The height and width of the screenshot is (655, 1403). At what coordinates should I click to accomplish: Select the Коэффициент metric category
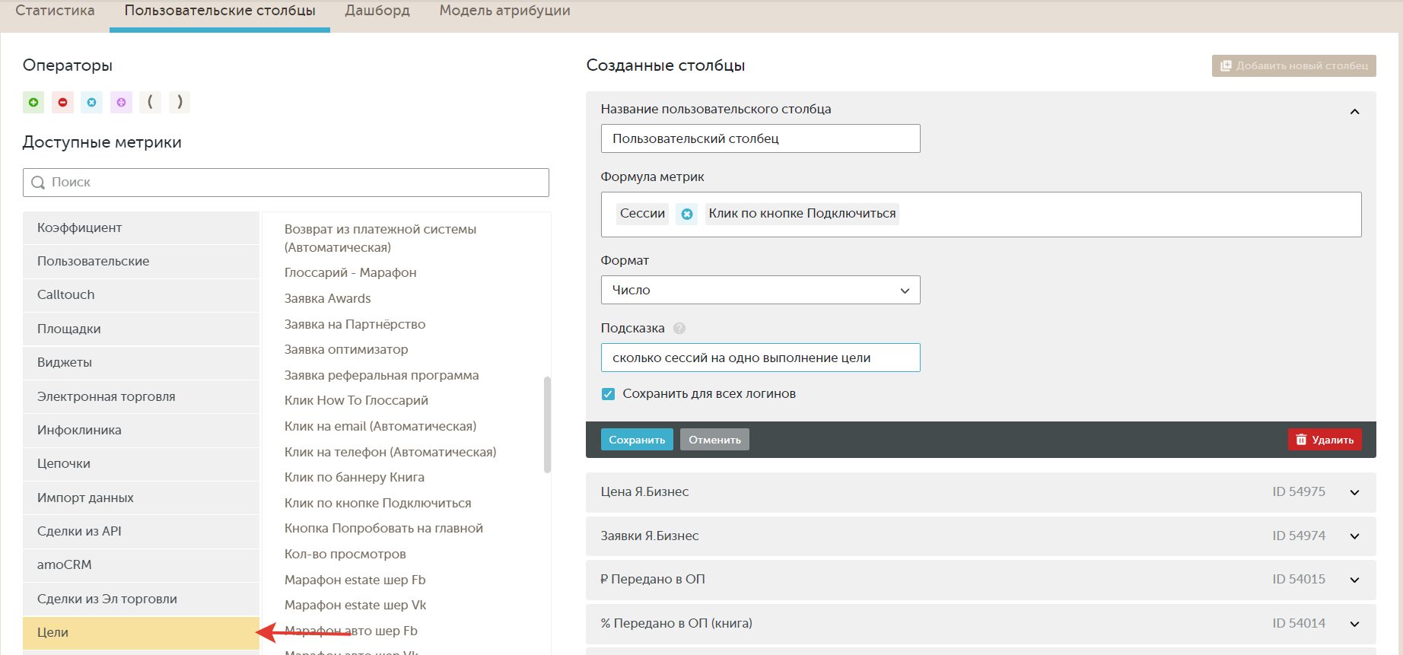tap(141, 228)
